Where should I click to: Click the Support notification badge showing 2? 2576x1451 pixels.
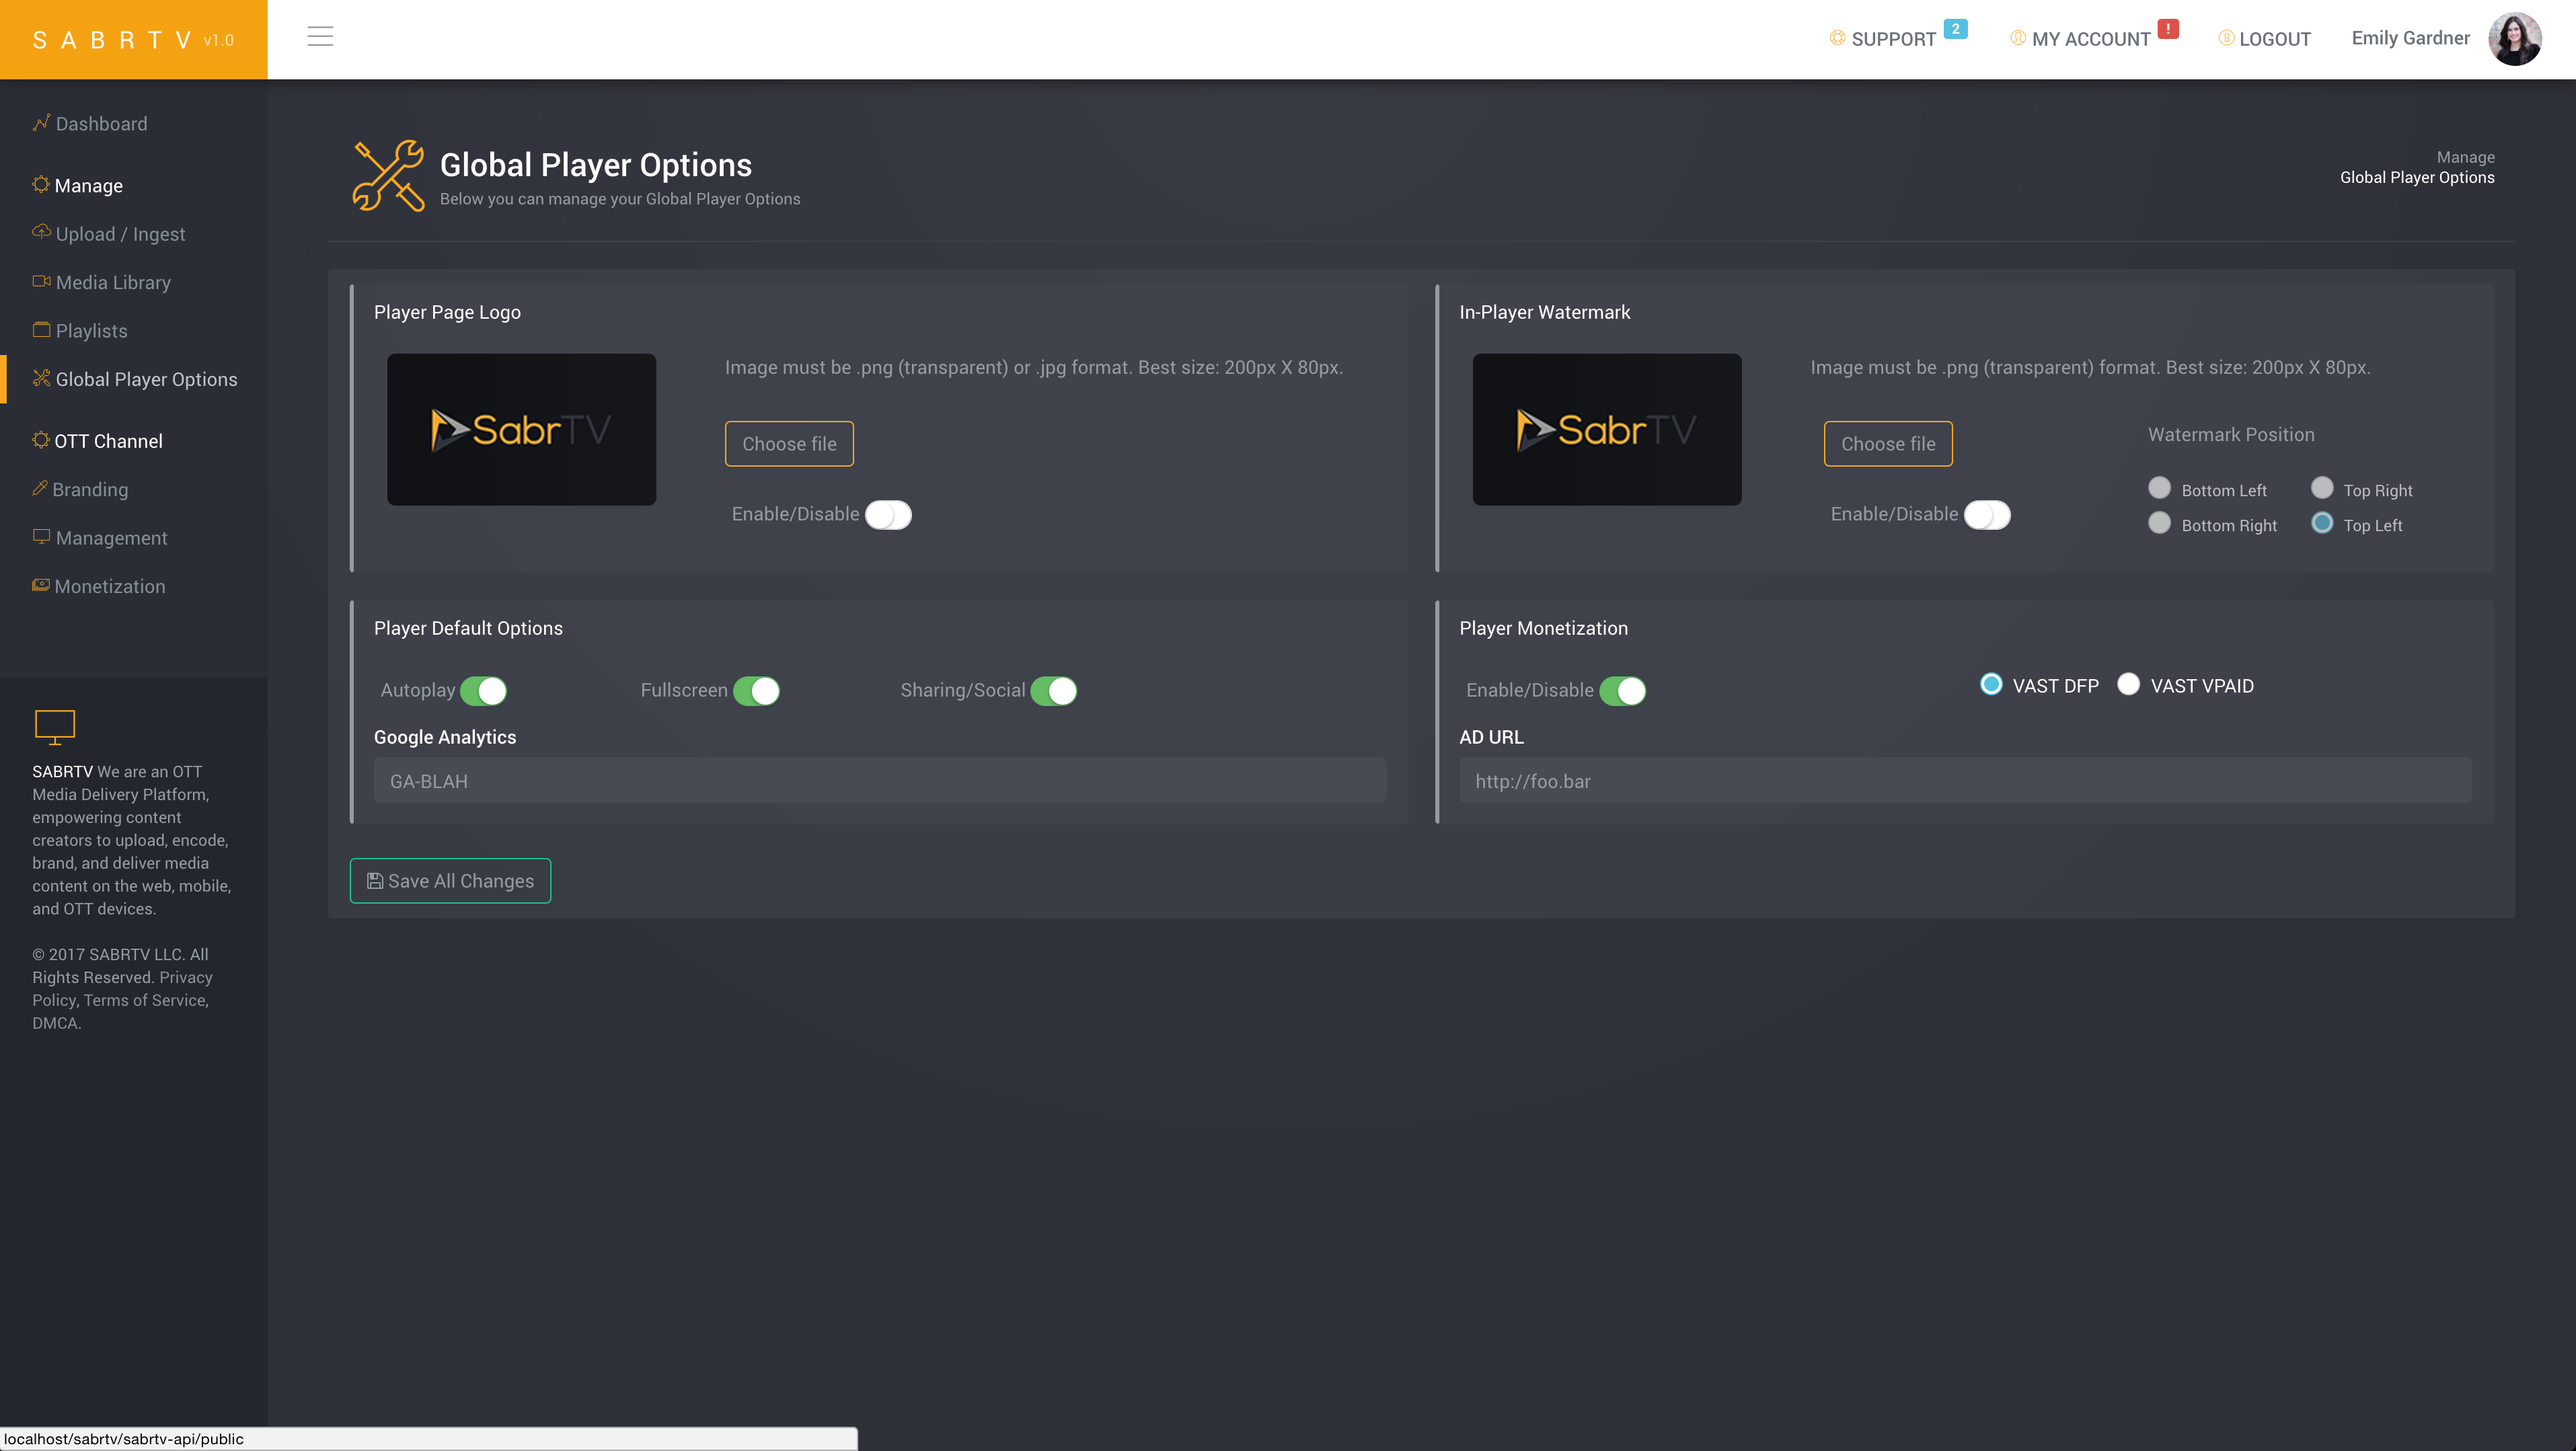1955,29
